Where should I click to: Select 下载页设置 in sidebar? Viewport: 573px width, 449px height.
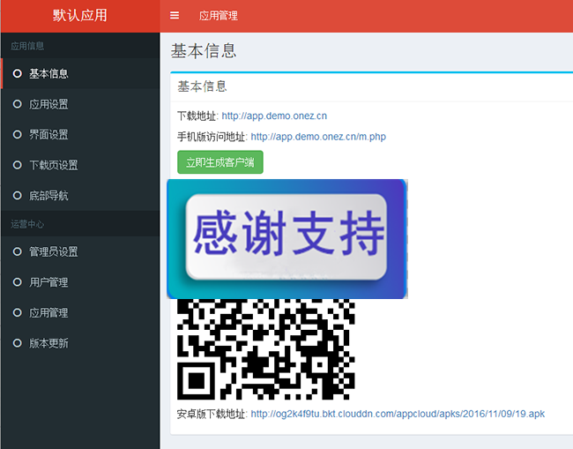click(x=80, y=165)
